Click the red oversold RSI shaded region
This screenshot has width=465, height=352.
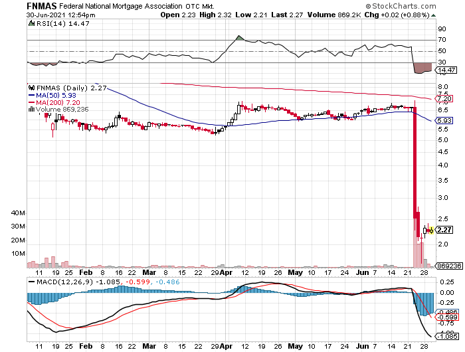[x=423, y=68]
